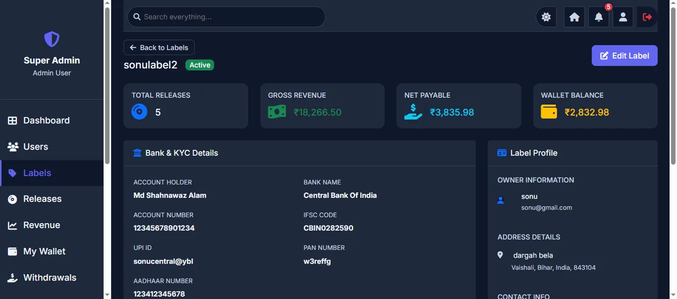Go to Users in the sidebar
Image resolution: width=677 pixels, height=299 pixels.
pos(52,147)
